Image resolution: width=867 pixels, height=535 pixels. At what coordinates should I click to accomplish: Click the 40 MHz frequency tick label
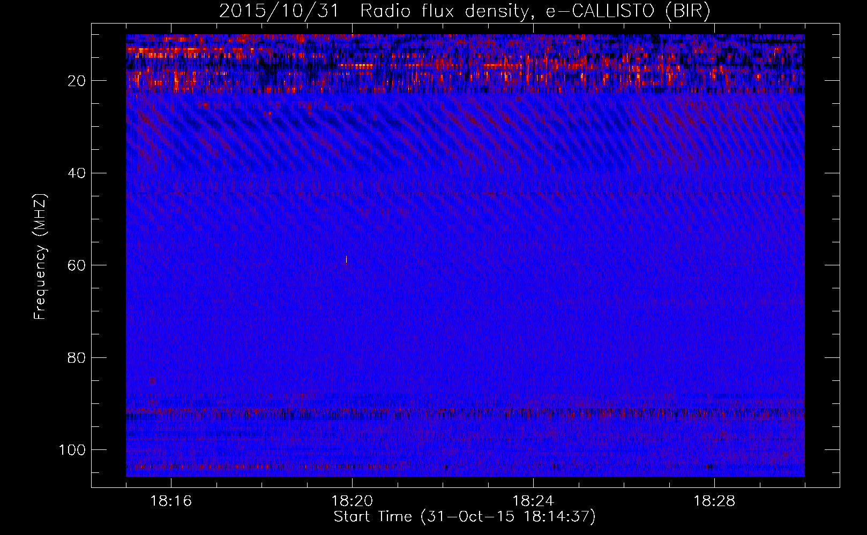tap(77, 173)
